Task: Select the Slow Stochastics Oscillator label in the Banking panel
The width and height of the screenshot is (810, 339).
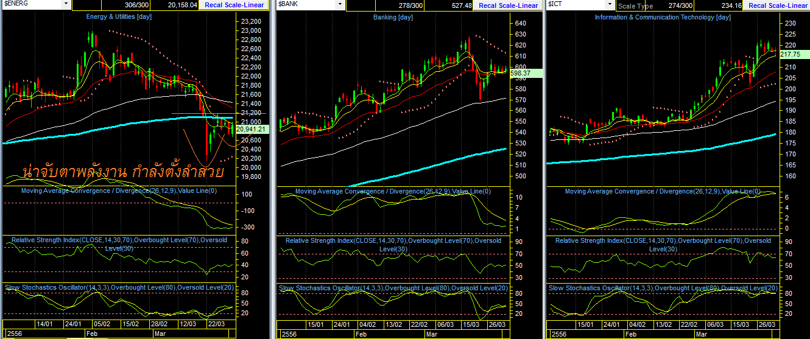Action: [393, 288]
